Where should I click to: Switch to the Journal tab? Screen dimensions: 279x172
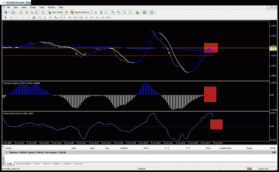[x=78, y=164]
